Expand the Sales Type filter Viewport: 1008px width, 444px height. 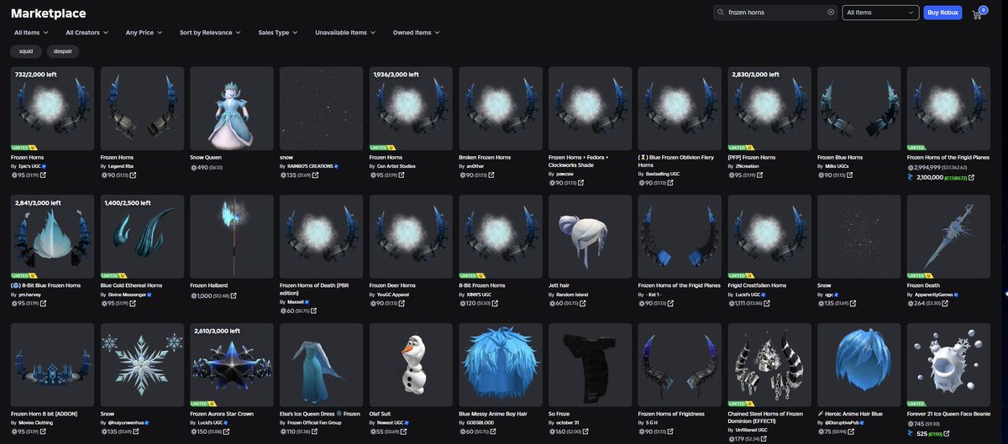click(x=278, y=33)
